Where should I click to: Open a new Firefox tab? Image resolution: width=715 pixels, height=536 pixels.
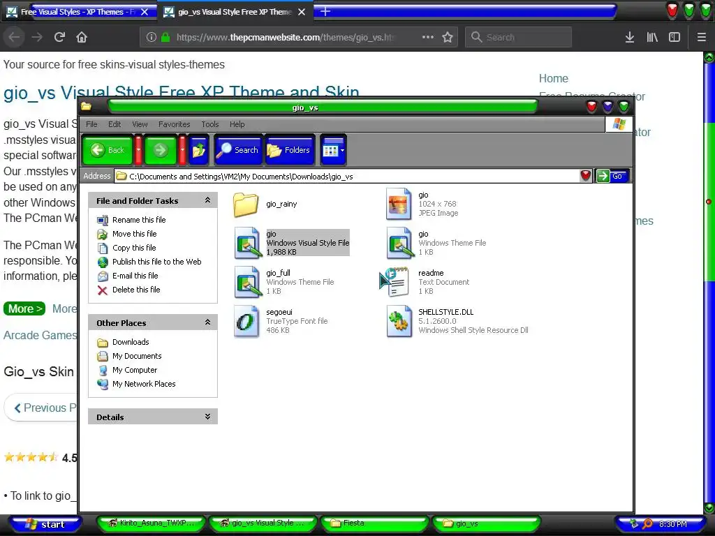point(325,11)
